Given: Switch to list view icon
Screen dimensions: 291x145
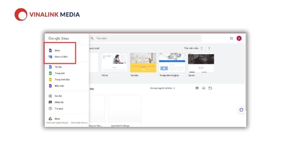Looking at the screenshot, I should (x=197, y=88).
